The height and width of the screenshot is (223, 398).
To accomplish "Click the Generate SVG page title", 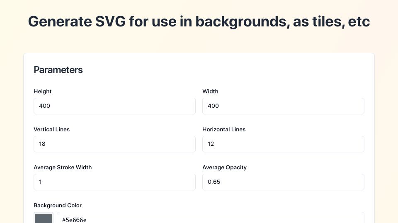I will click(x=199, y=21).
